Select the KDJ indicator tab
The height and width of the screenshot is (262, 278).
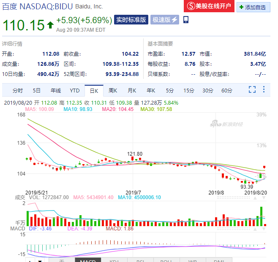pyautogui.click(x=114, y=260)
